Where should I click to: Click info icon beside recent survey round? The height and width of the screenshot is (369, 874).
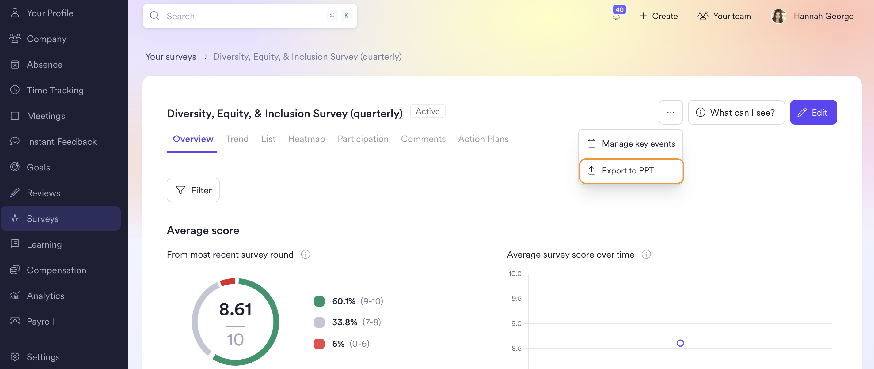coord(305,254)
